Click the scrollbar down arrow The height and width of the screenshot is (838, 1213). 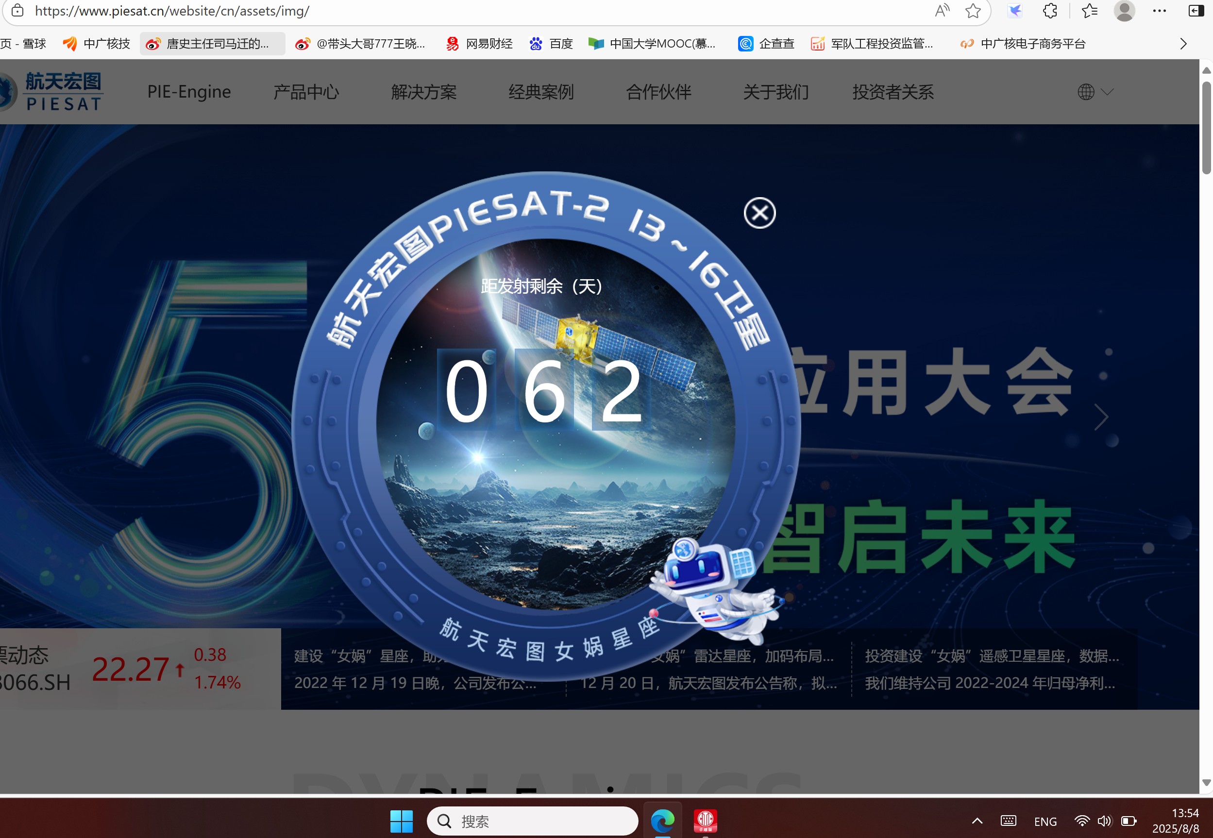(x=1206, y=782)
